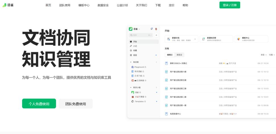Open the 万事屋 group icon
The width and height of the screenshot is (276, 134).
[133, 97]
